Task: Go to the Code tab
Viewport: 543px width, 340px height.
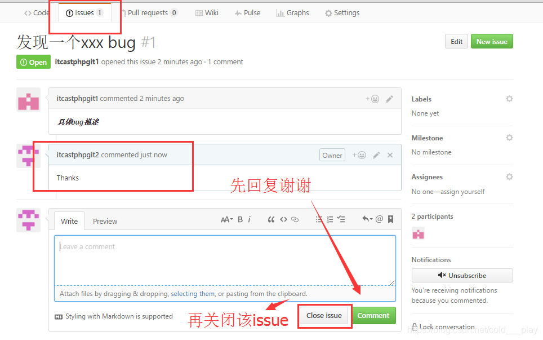Action: pyautogui.click(x=37, y=13)
